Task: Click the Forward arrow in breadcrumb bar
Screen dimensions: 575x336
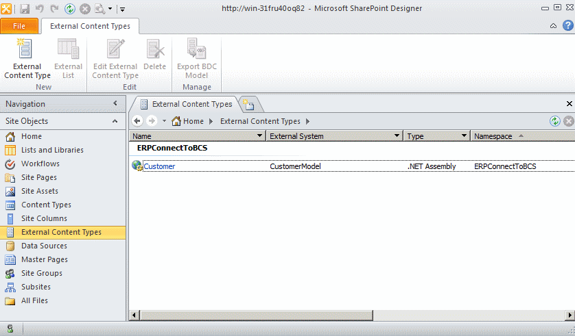Action: tap(152, 121)
